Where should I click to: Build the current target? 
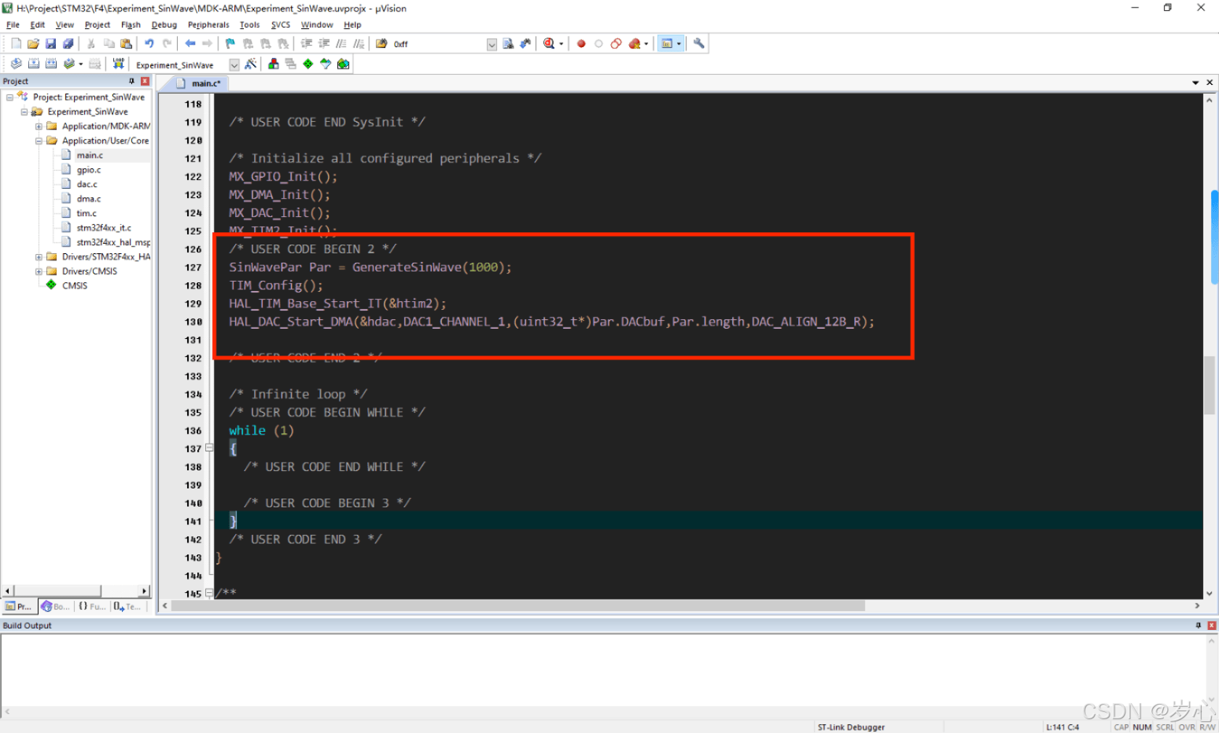33,63
